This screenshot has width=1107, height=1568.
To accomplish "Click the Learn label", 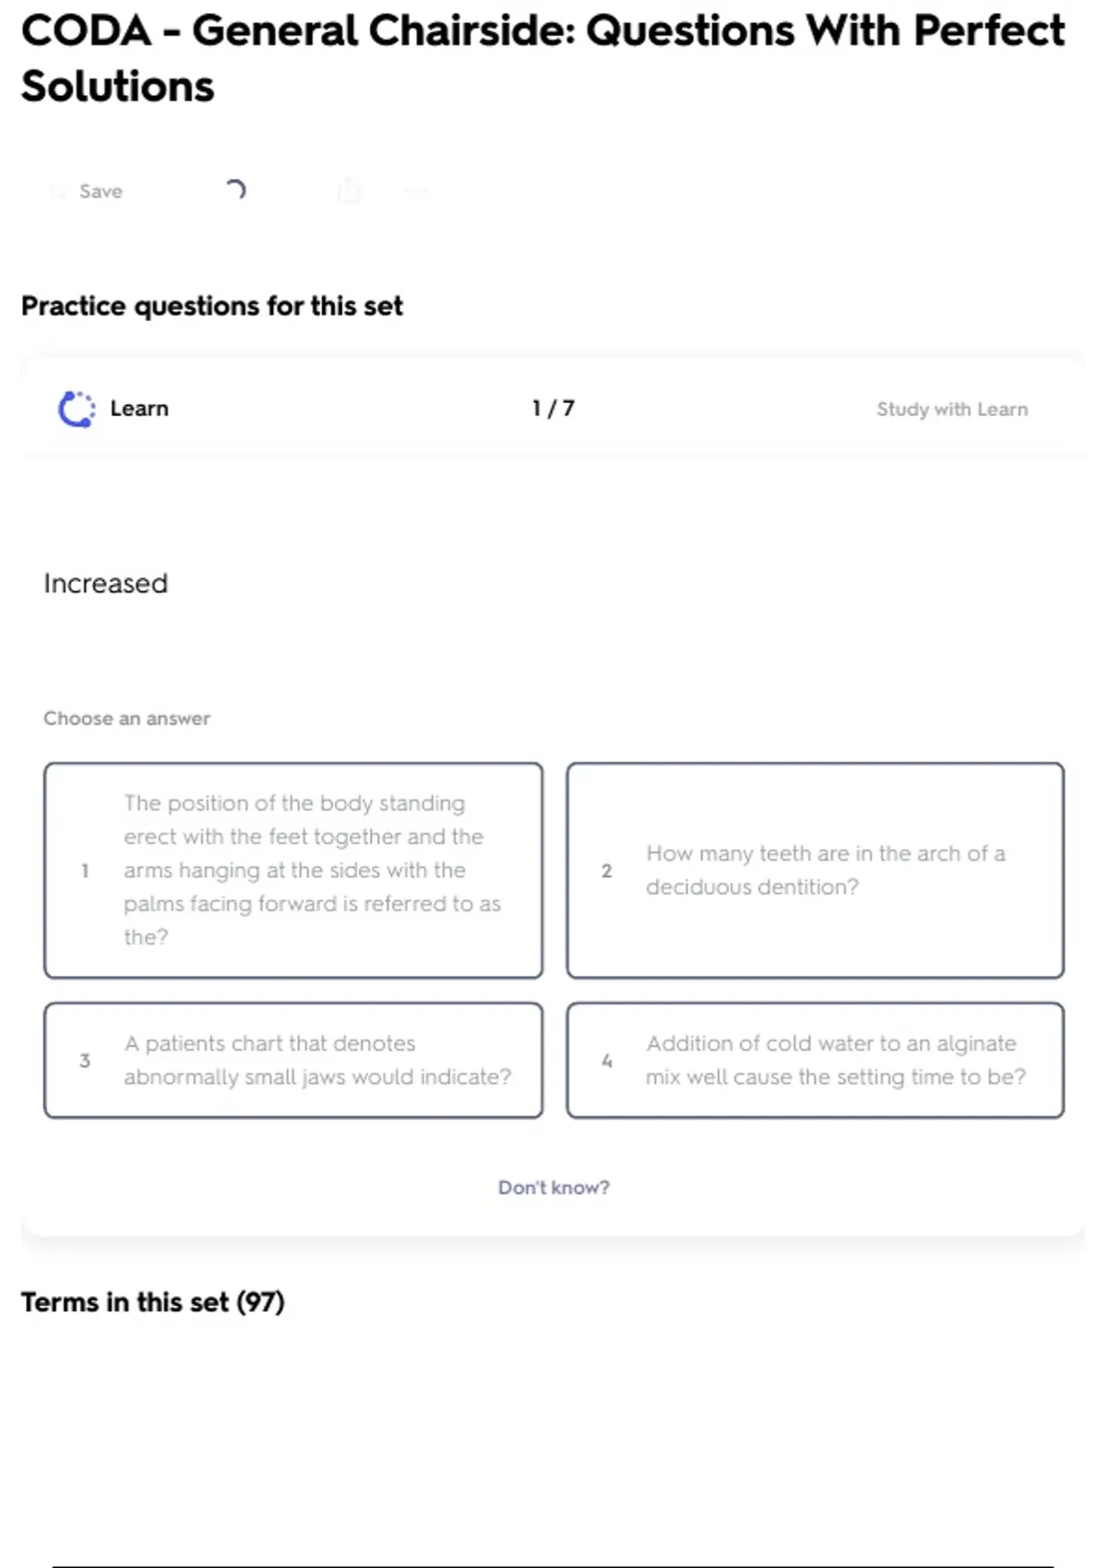I will pos(139,409).
